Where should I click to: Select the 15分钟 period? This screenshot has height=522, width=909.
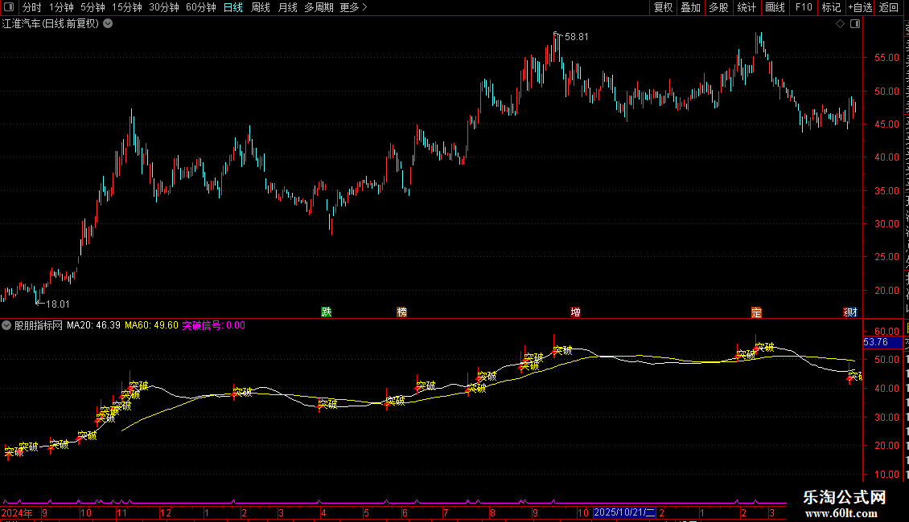coord(127,7)
